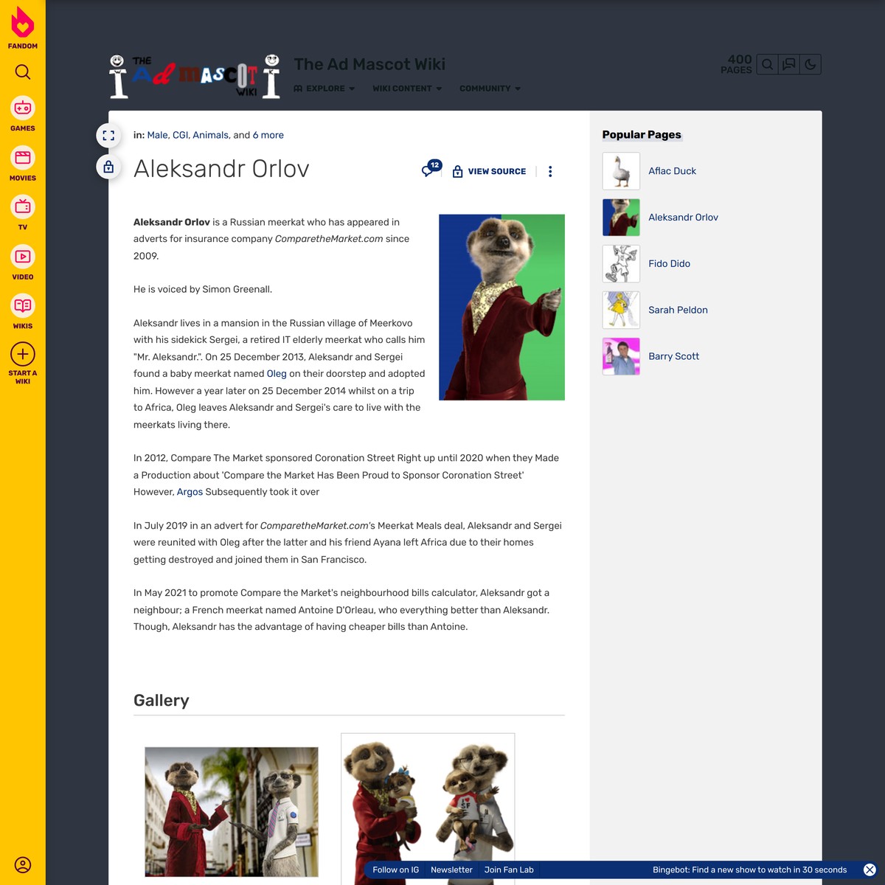Viewport: 885px width, 885px height.
Task: Open the wiki discussions icon in header
Action: click(x=788, y=64)
